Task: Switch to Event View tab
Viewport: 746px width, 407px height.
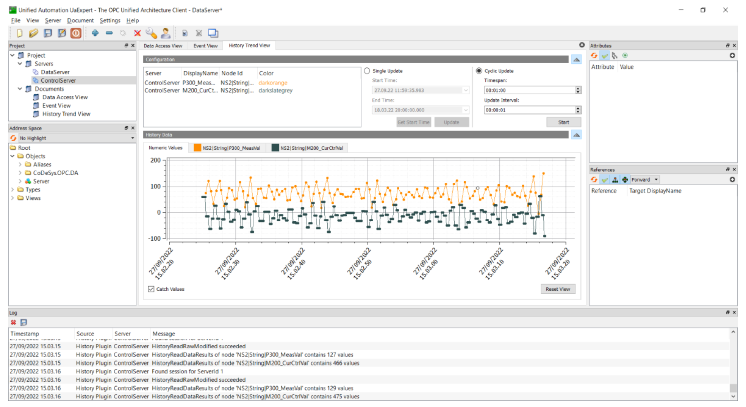Action: point(205,46)
